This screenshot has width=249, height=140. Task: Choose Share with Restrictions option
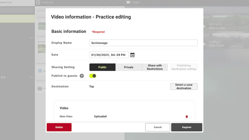tap(155, 67)
